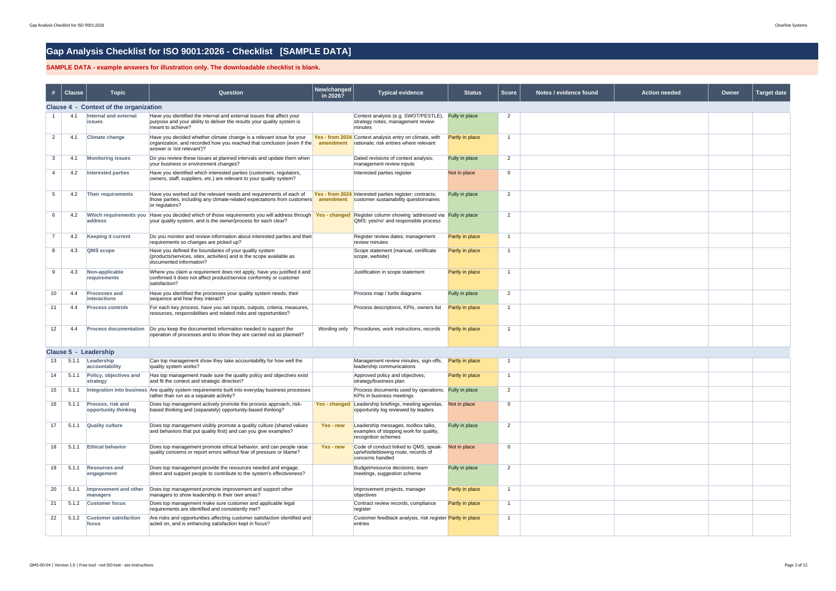Click the empty Notes cell for Climate change
The height and width of the screenshot is (591, 836).
[567, 144]
